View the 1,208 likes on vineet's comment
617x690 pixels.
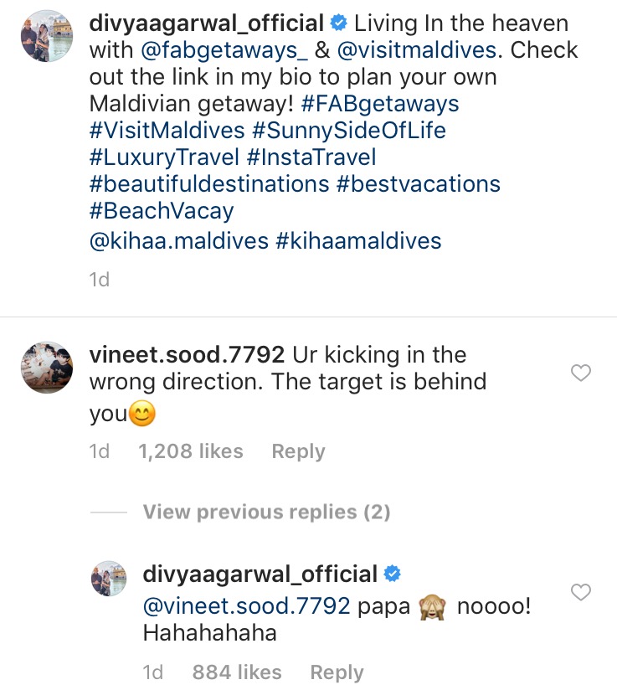(x=191, y=451)
